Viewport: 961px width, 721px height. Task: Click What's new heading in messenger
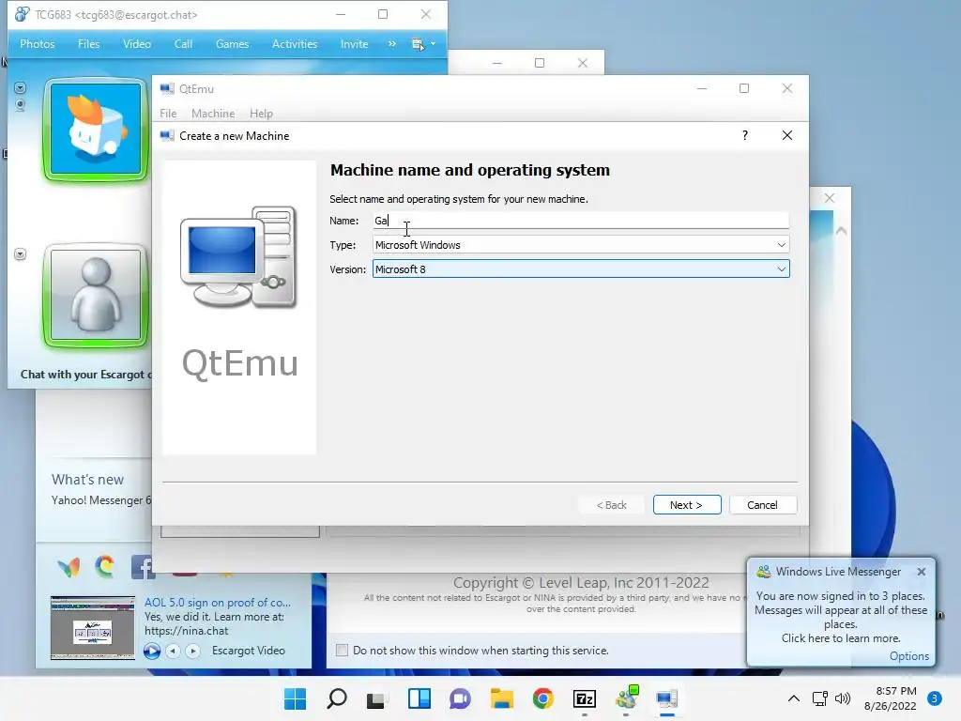tap(87, 480)
